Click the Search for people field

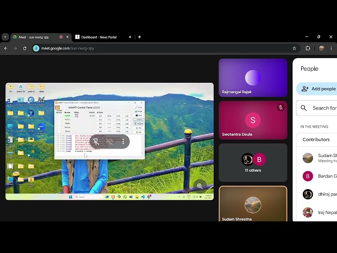pos(316,108)
